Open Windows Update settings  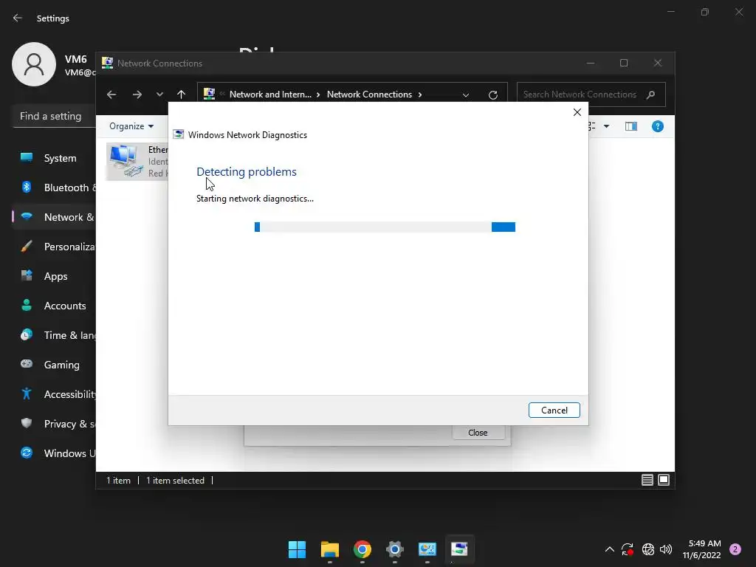(54, 453)
